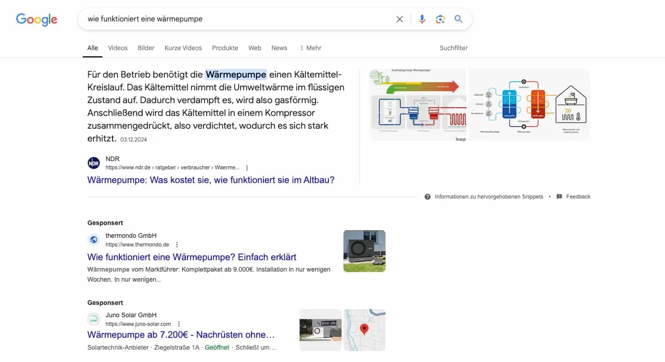The width and height of the screenshot is (665, 362).
Task: Open the Kurze Videos tab
Action: (x=183, y=48)
